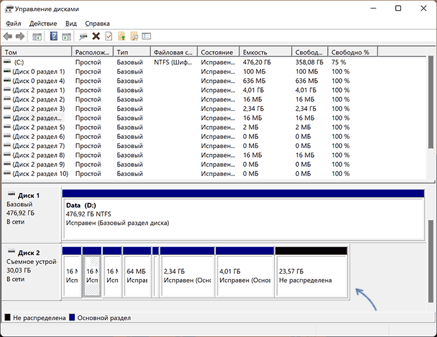Select volume row (Диск 2 раздел 2)
Viewport: 437px width, 337px height.
click(214, 100)
